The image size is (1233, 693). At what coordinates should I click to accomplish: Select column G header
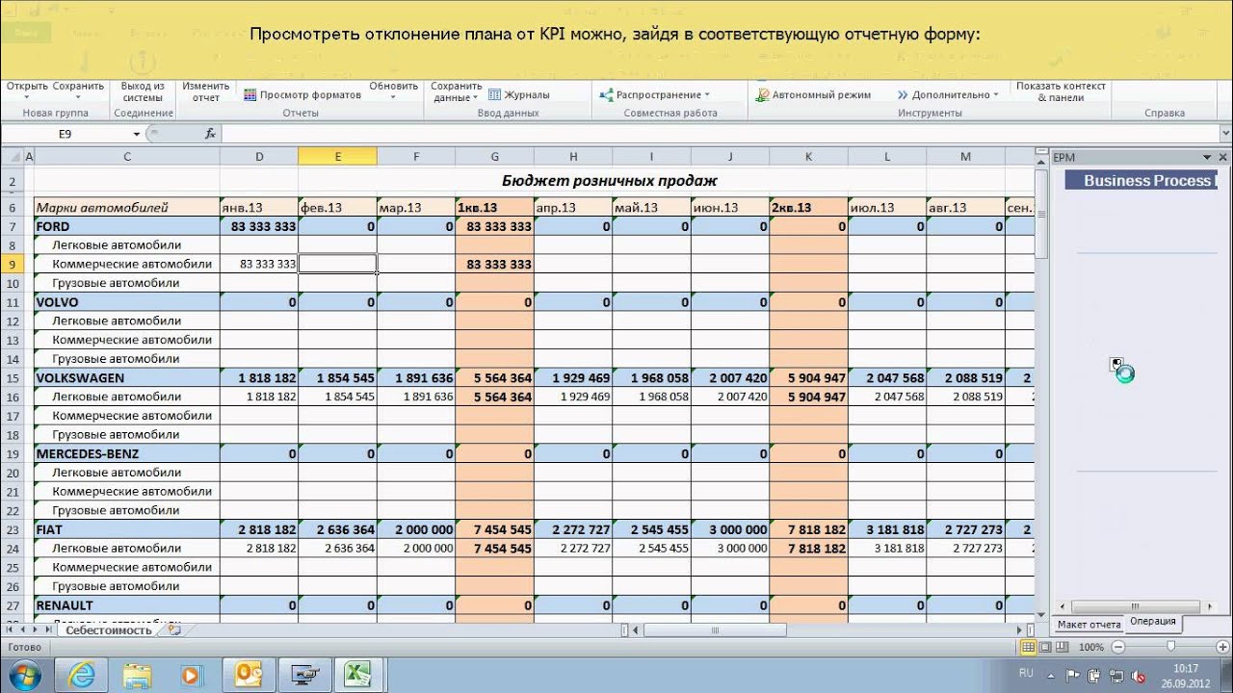pyautogui.click(x=494, y=157)
